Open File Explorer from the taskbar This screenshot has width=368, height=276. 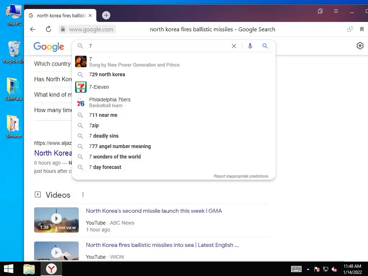pyautogui.click(x=29, y=269)
